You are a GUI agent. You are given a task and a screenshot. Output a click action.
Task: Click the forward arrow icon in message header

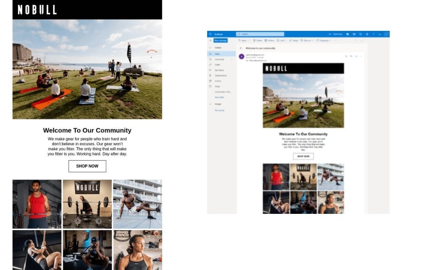coord(356,56)
